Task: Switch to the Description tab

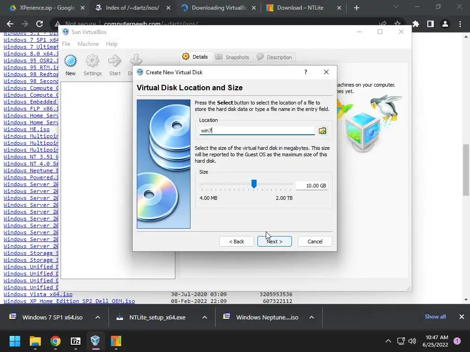Action: (274, 57)
